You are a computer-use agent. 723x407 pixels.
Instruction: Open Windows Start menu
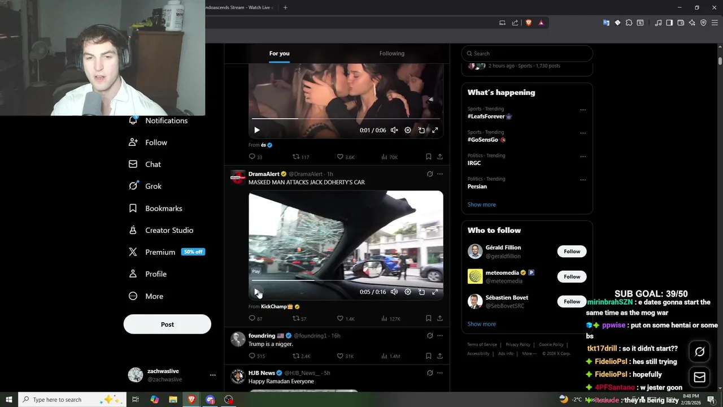pyautogui.click(x=8, y=400)
